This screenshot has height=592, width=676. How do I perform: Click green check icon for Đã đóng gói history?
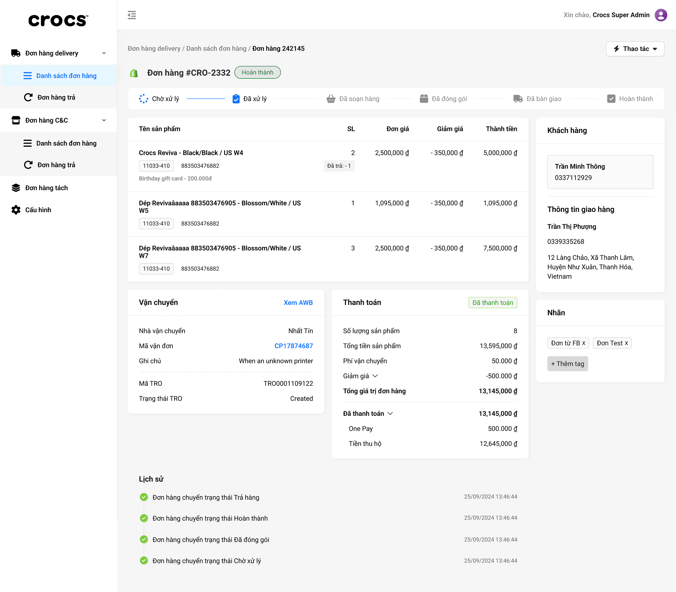[144, 540]
